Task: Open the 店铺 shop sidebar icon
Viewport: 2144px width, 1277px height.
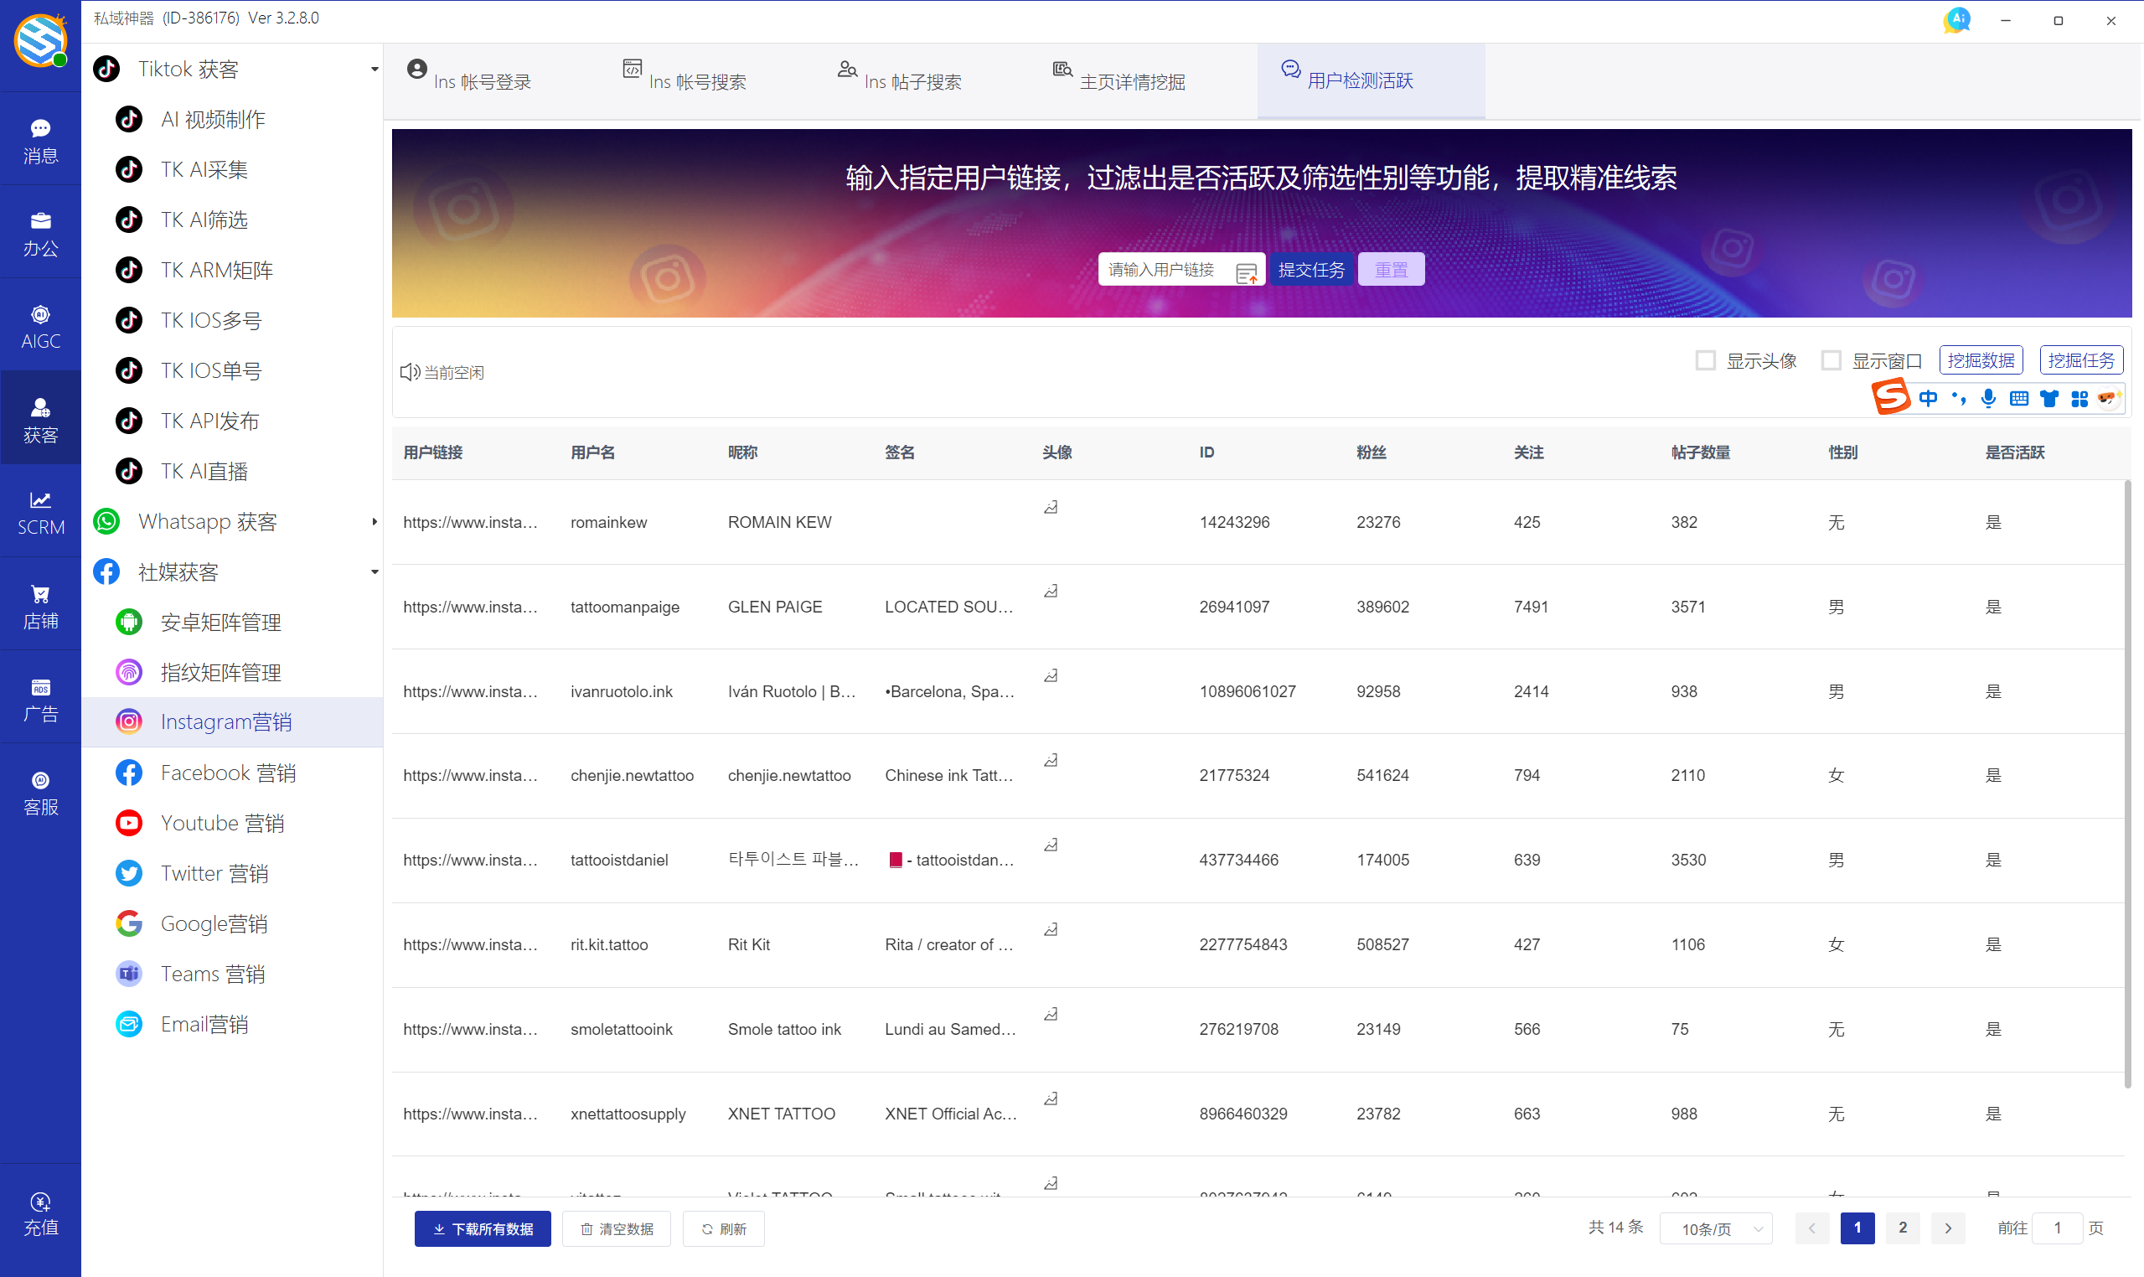Action: point(40,606)
